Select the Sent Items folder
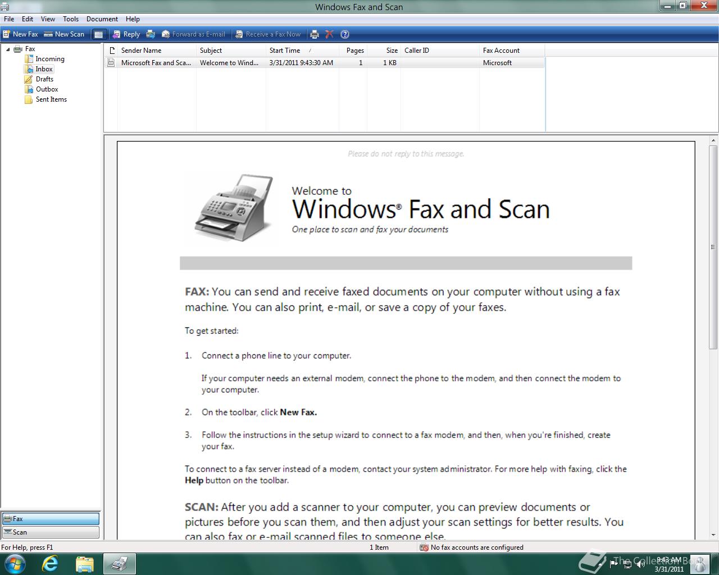Image resolution: width=719 pixels, height=575 pixels. [x=51, y=99]
